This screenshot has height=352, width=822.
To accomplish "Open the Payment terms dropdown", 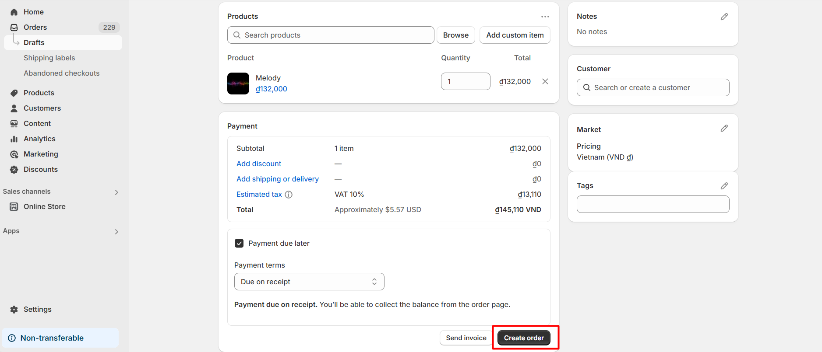I will [x=309, y=282].
